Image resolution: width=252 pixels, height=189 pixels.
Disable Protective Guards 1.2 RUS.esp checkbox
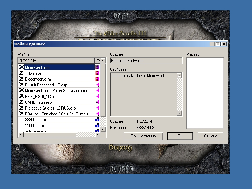click(22, 107)
